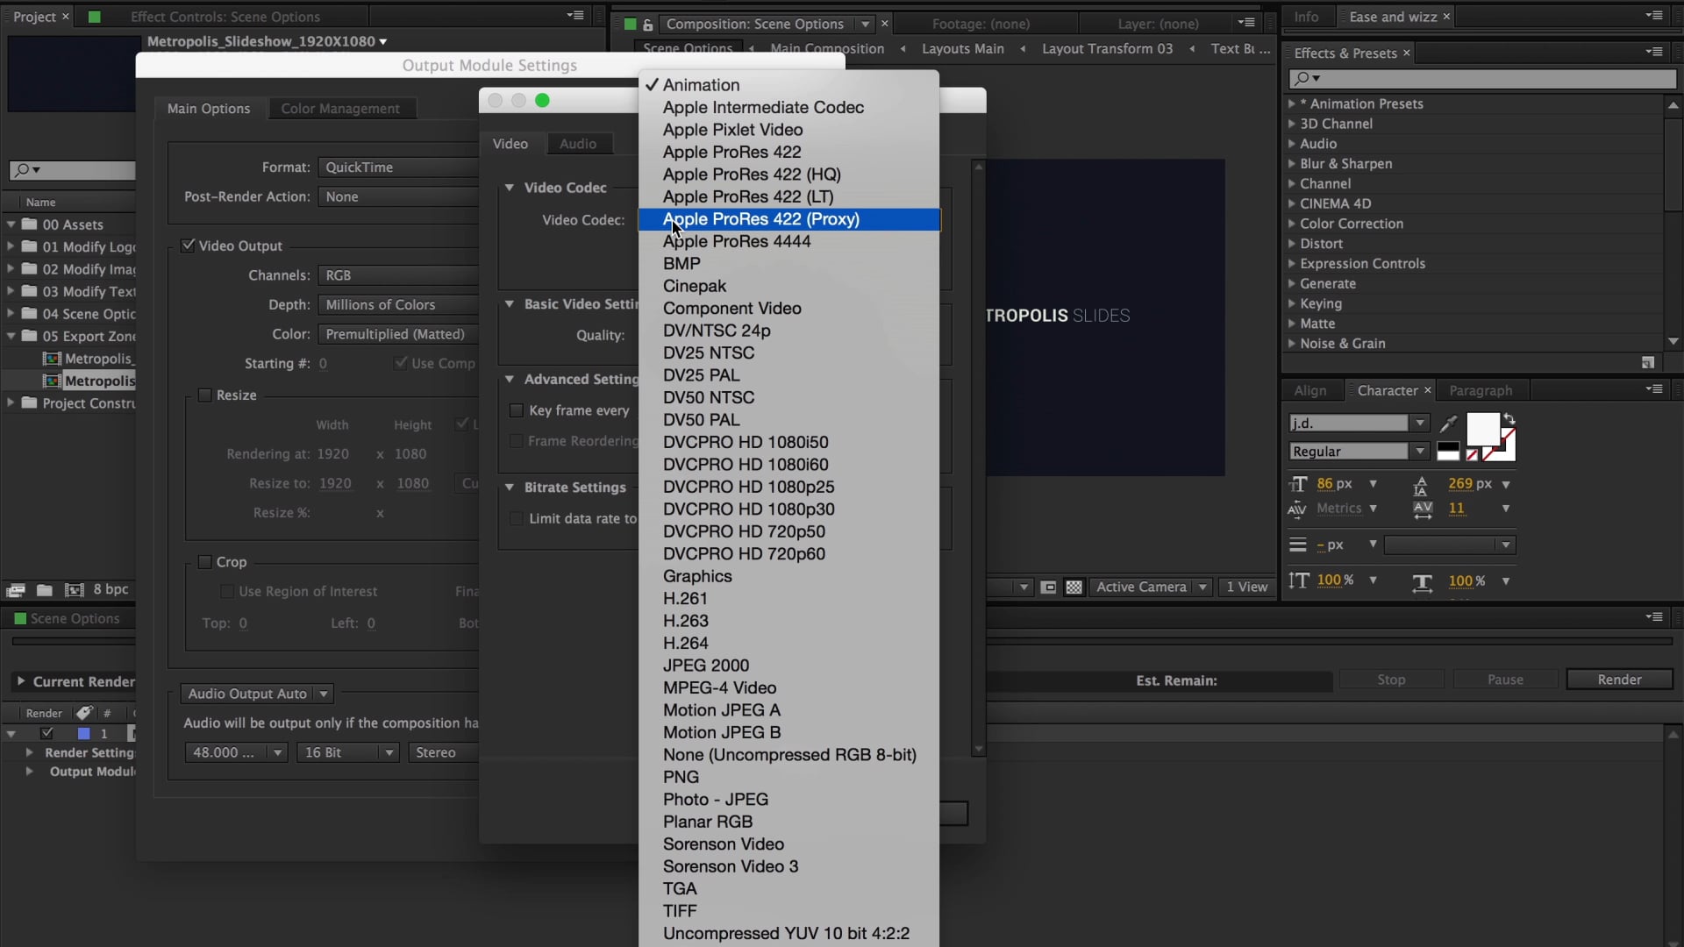Pick H.264 in the codec dropdown list
This screenshot has width=1684, height=947.
tap(788, 643)
